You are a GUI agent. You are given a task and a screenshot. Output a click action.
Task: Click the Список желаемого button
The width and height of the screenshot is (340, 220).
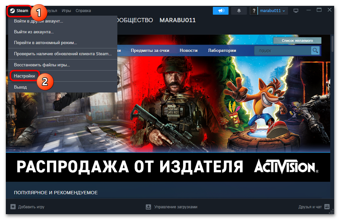click(298, 40)
